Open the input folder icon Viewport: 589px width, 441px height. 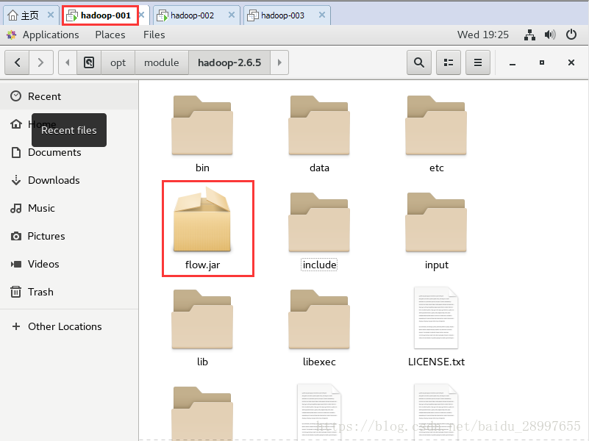[x=436, y=222]
